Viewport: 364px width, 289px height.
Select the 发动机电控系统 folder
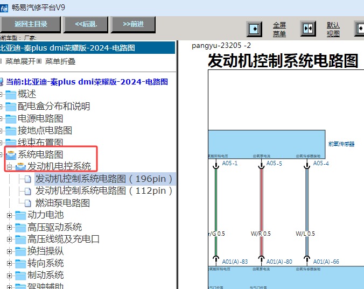click(59, 166)
